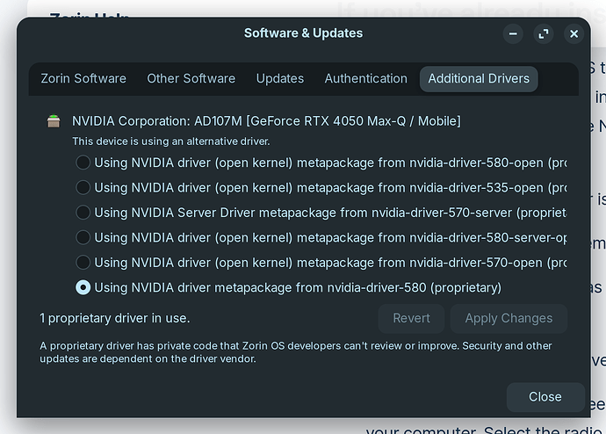The width and height of the screenshot is (606, 434).
Task: Click the Software & Updates title bar text
Action: [x=303, y=33]
